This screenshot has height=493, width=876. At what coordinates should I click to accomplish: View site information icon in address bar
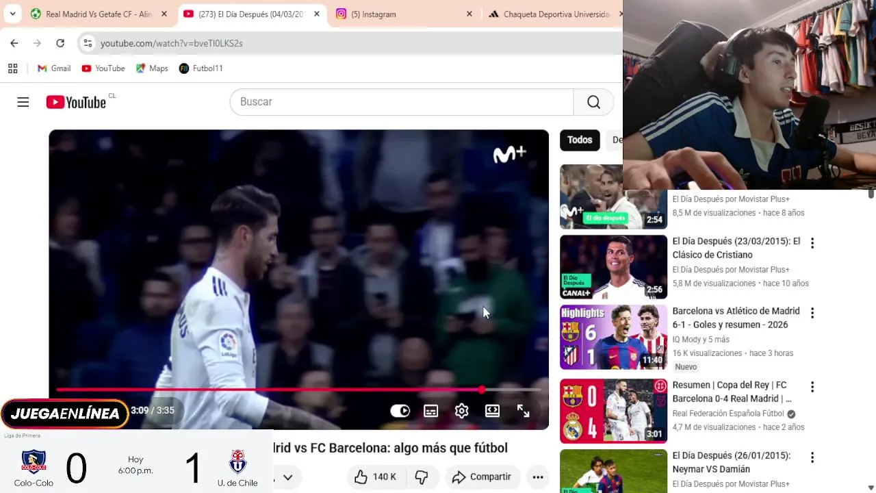click(x=88, y=43)
